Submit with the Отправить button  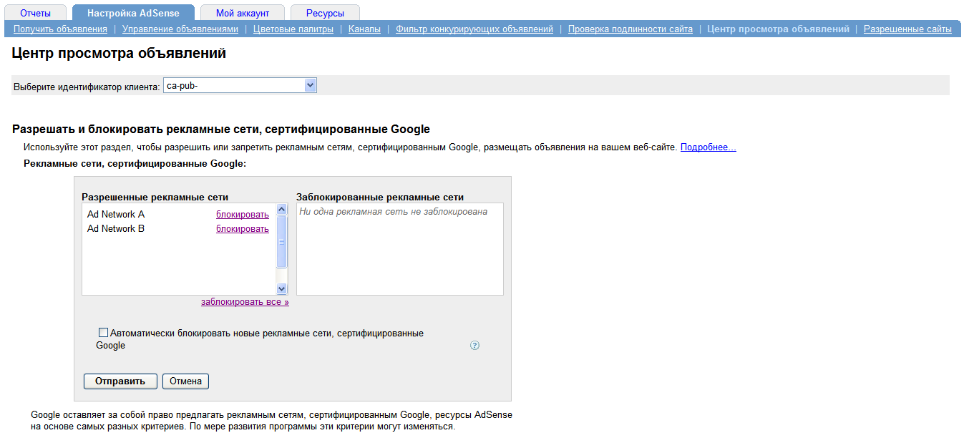click(120, 381)
